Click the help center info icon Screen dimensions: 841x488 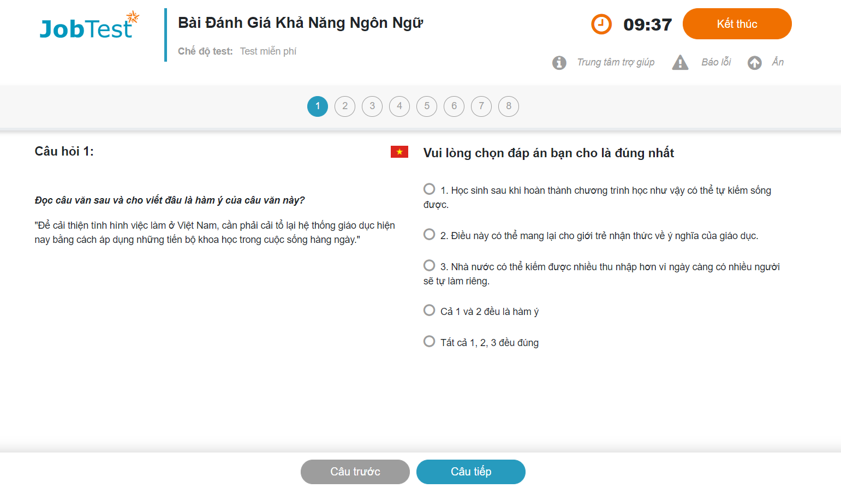pyautogui.click(x=559, y=63)
